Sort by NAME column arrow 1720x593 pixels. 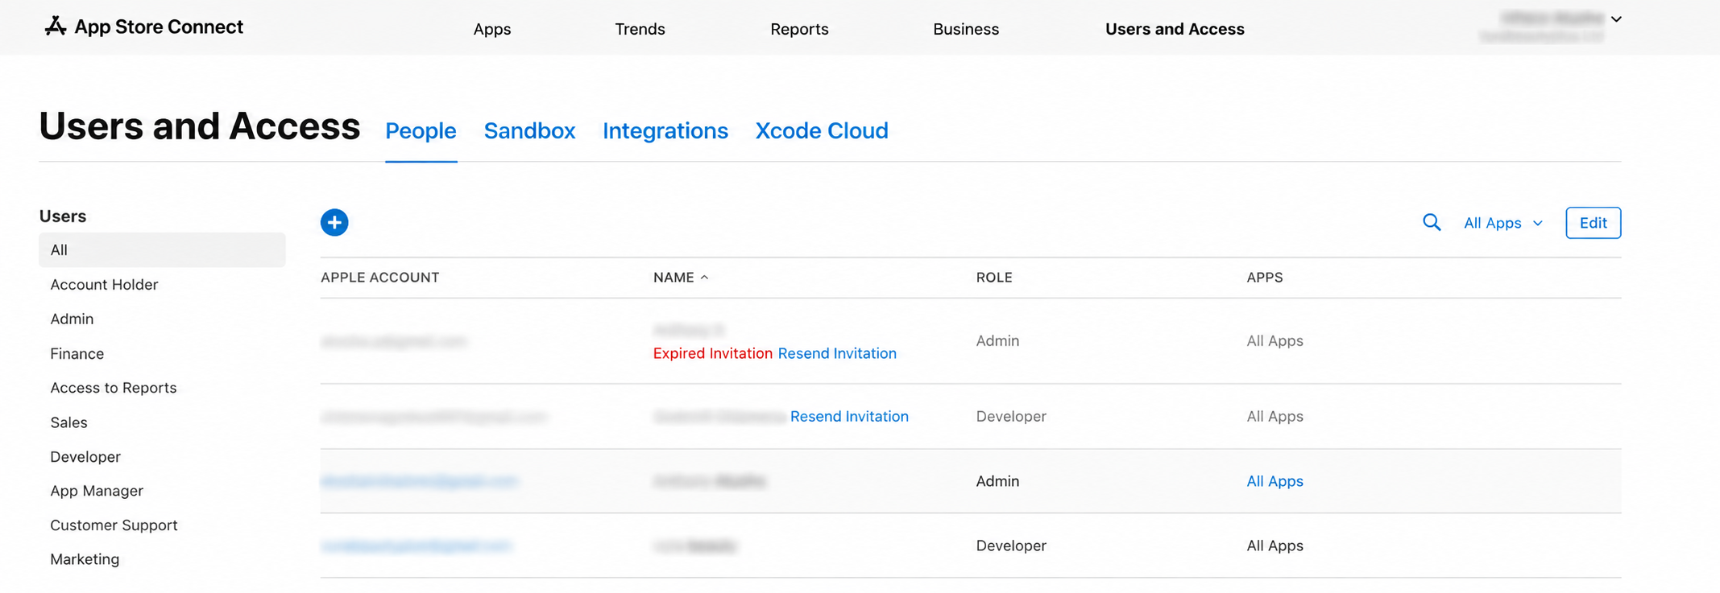[x=704, y=278]
